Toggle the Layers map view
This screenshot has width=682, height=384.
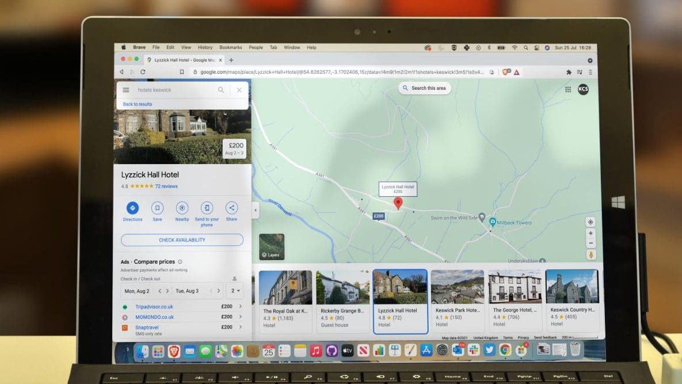click(272, 246)
